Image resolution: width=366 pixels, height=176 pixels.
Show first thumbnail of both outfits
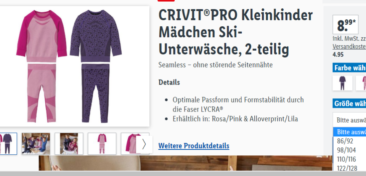[8, 144]
